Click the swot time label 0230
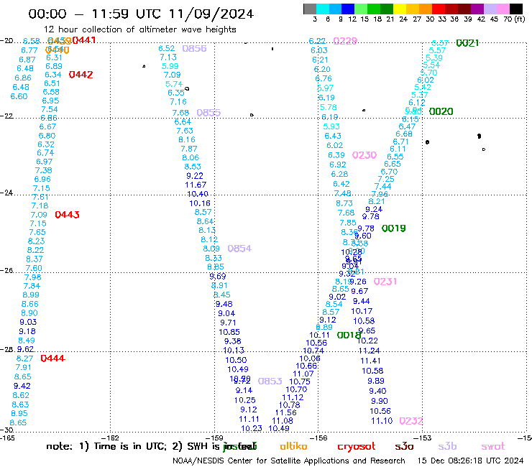 (364, 155)
